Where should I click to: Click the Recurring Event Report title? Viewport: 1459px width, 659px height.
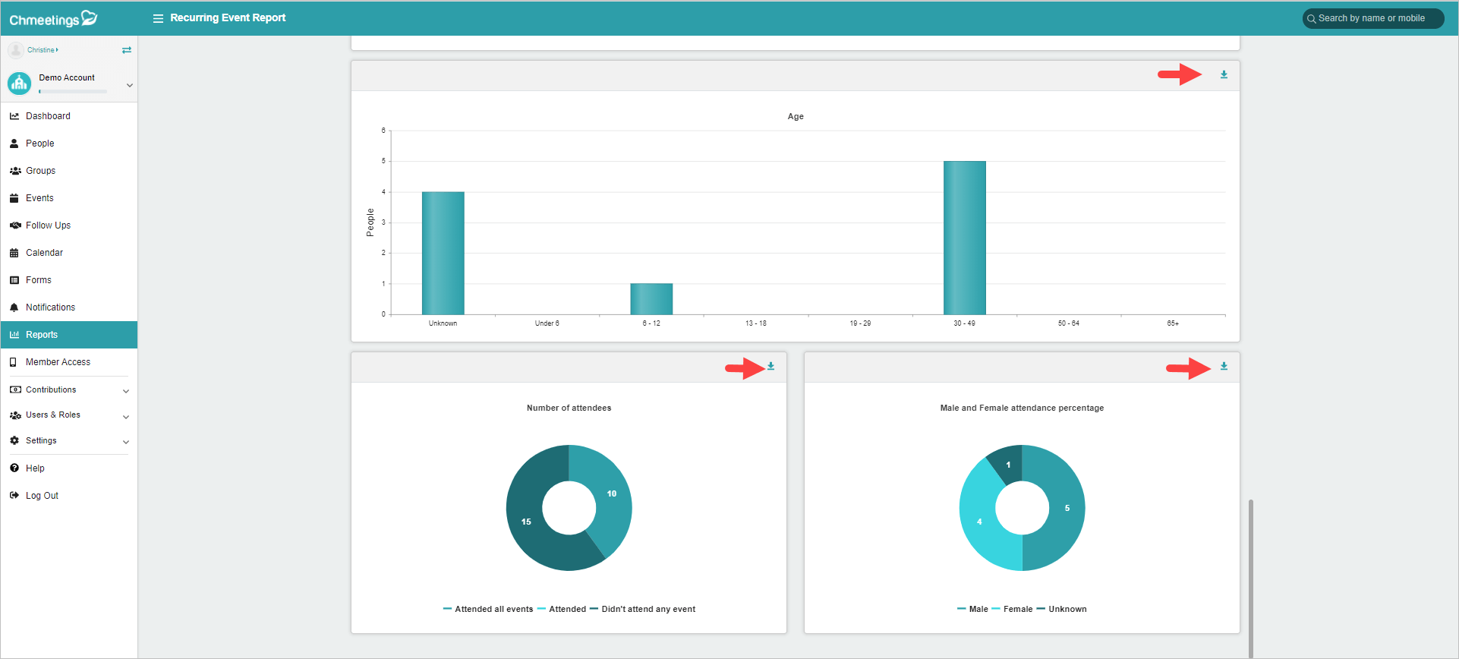pyautogui.click(x=228, y=17)
